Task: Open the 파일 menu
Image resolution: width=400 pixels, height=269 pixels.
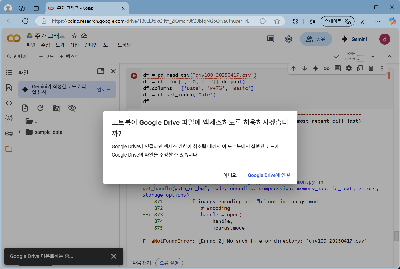Action: 31,45
